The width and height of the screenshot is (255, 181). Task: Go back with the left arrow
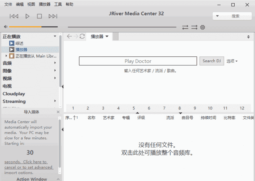69,36
